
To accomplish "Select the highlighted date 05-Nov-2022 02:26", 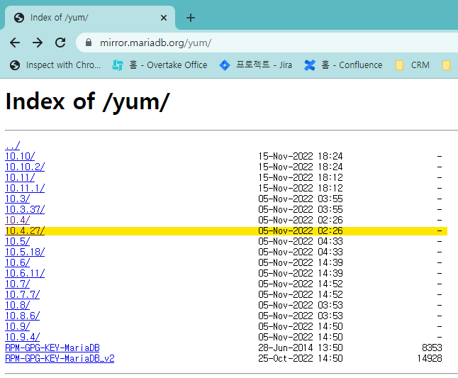I will 301,230.
